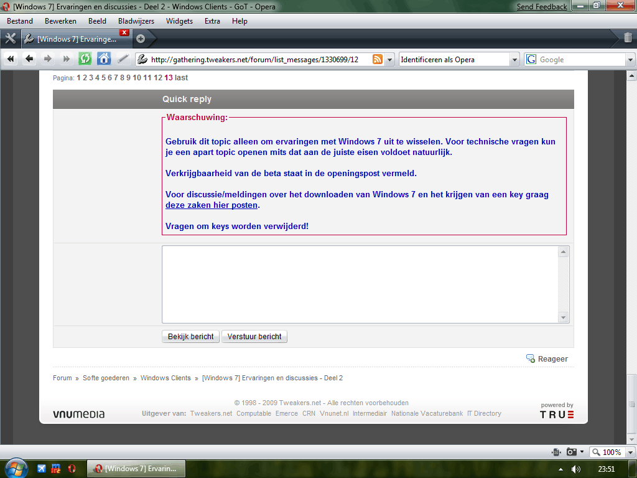Click the page scrollbar up arrow
The width and height of the screenshot is (637, 478).
click(631, 75)
